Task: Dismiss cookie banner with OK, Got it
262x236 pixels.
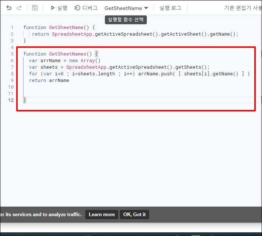Action: pos(134,214)
